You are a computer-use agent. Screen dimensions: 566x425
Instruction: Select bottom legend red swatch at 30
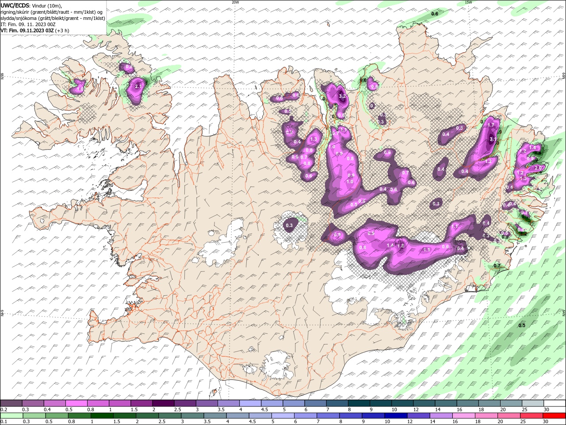coord(554,416)
